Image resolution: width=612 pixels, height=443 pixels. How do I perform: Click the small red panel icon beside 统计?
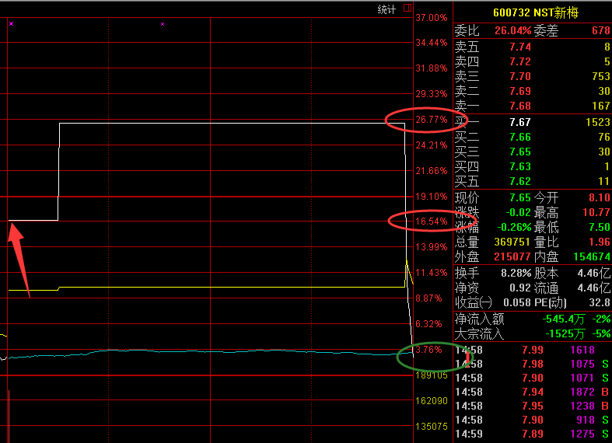click(x=407, y=9)
